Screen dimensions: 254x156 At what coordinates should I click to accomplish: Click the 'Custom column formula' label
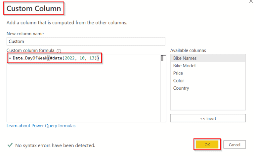click(30, 50)
